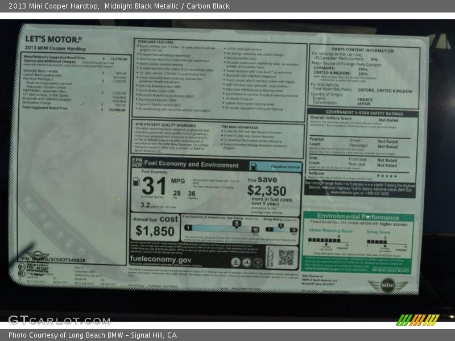Click 'MINI DELIVERY QUALITY ASSURANCE' heading
The width and height of the screenshot is (455, 341).
166,124
